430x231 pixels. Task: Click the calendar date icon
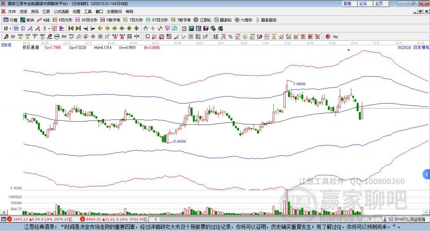tap(184, 29)
